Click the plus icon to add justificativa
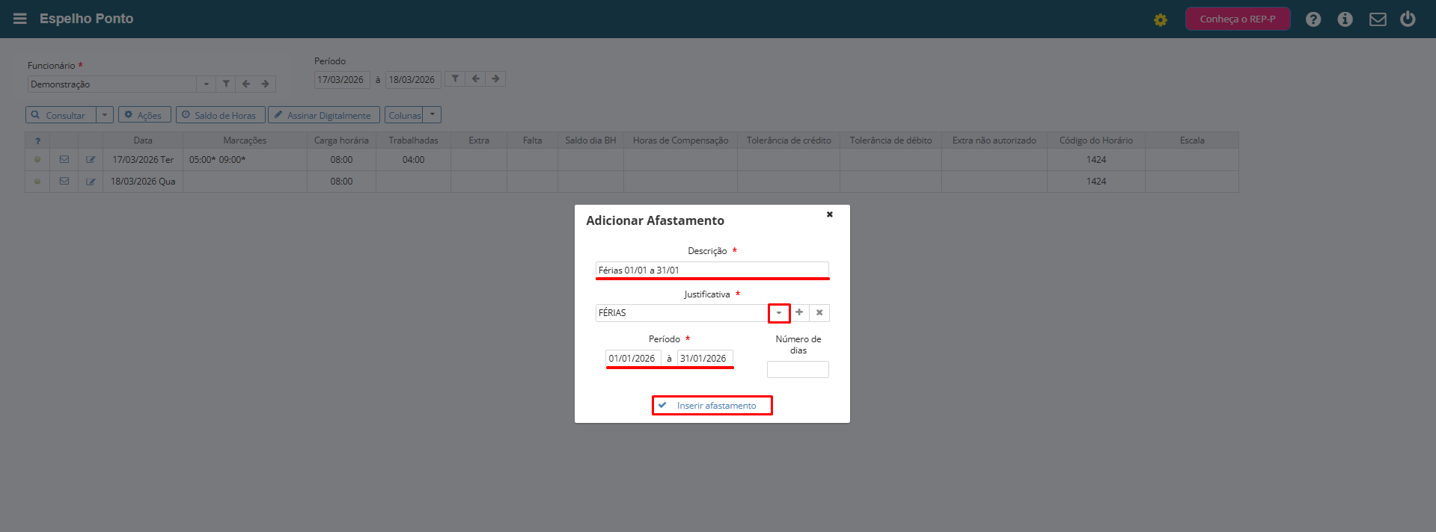This screenshot has width=1436, height=532. [799, 312]
